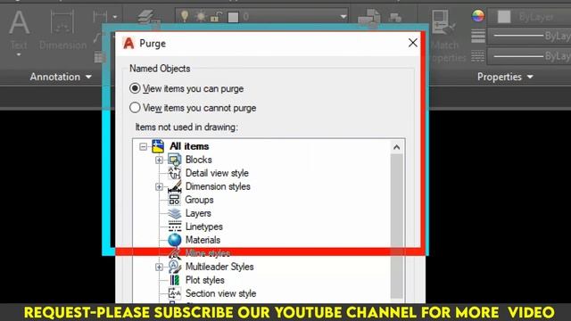Select 'Materials' tree entry
The width and height of the screenshot is (571, 321).
point(203,240)
